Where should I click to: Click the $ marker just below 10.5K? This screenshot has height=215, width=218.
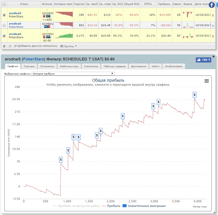[x=68, y=150]
